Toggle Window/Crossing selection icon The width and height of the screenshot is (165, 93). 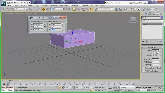click(39, 9)
